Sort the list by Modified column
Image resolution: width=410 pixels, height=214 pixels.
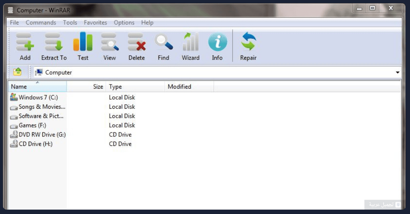tap(189, 87)
